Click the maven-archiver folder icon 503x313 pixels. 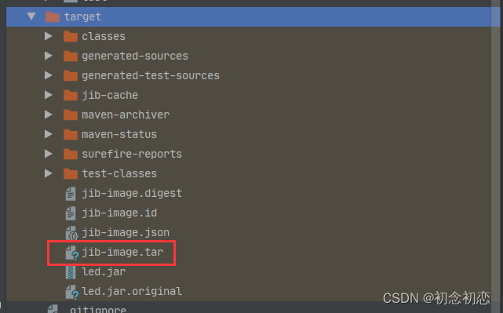(x=71, y=115)
